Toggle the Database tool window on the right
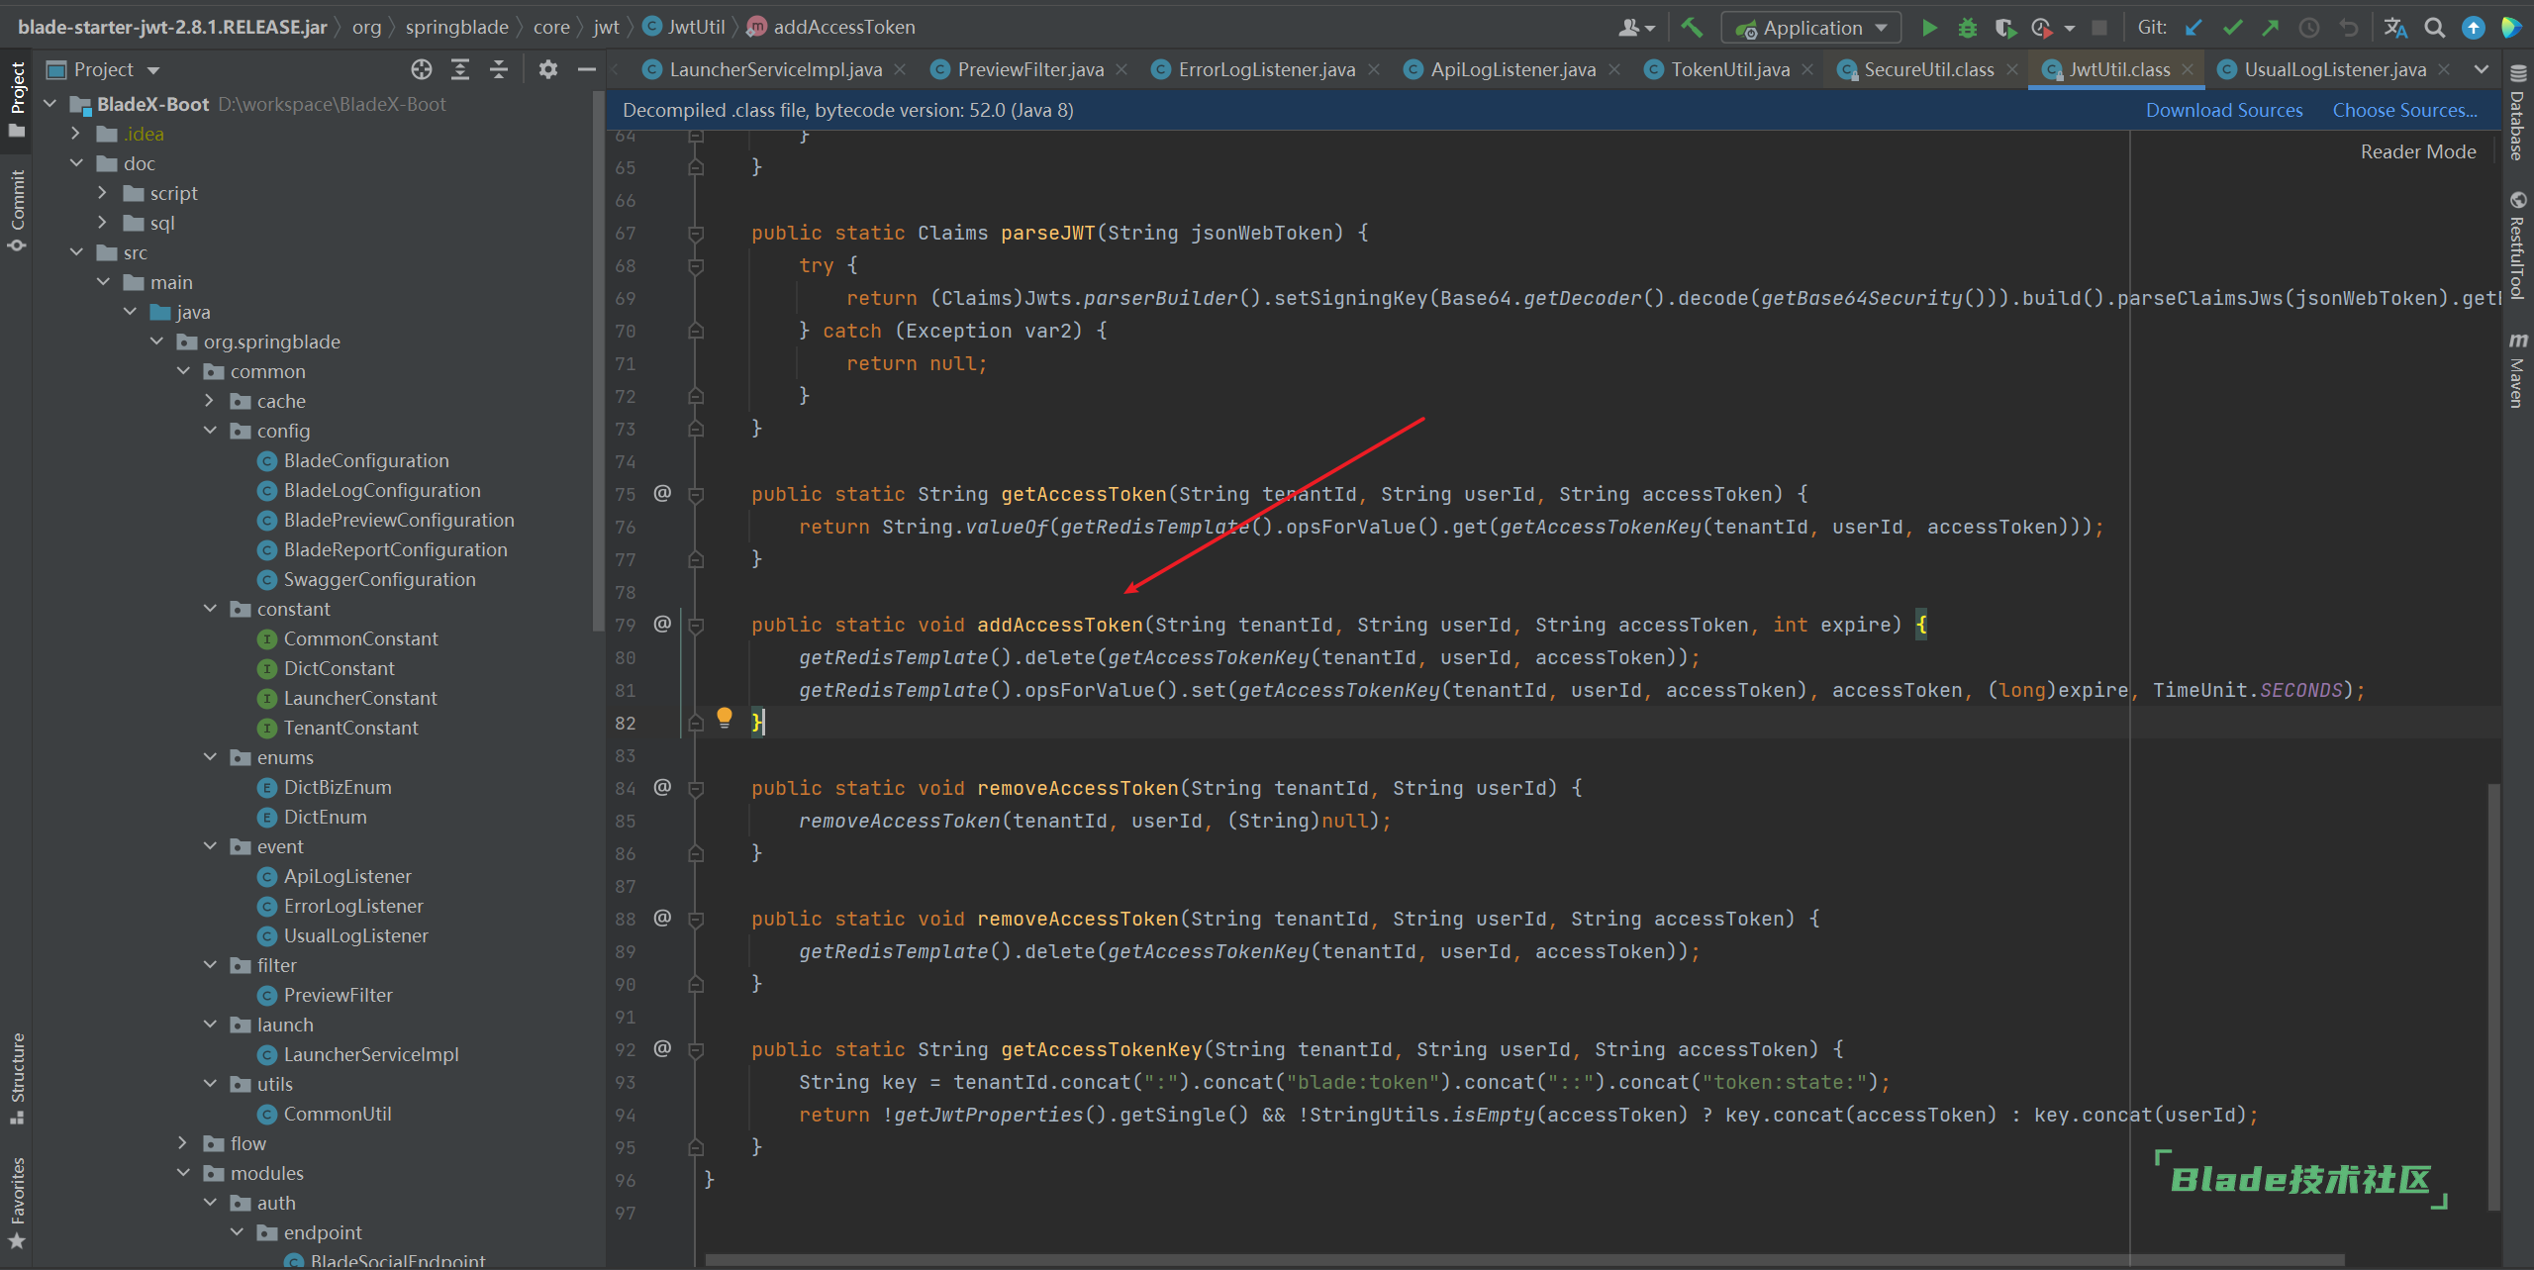The height and width of the screenshot is (1270, 2534). tap(2517, 113)
